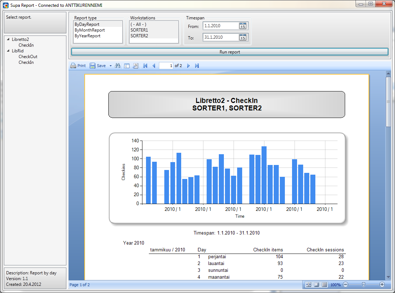395x293 pixels.
Task: Switch to whole page view mode
Action: [x=316, y=285]
